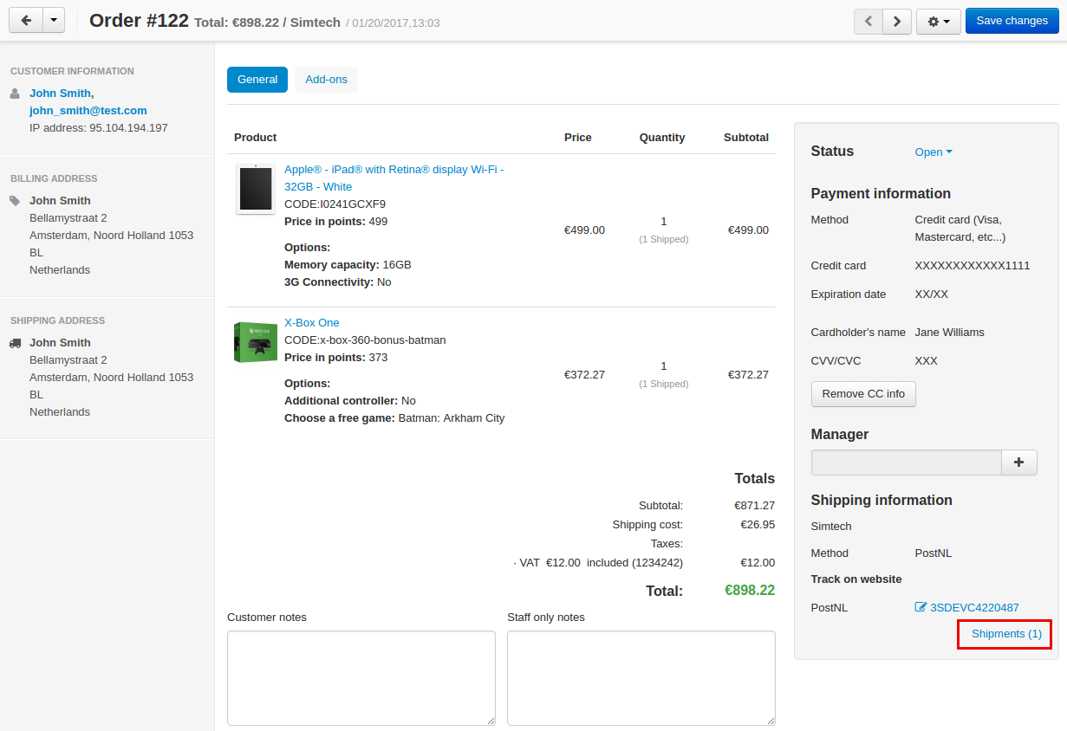Click the Quantity column header

(x=662, y=137)
